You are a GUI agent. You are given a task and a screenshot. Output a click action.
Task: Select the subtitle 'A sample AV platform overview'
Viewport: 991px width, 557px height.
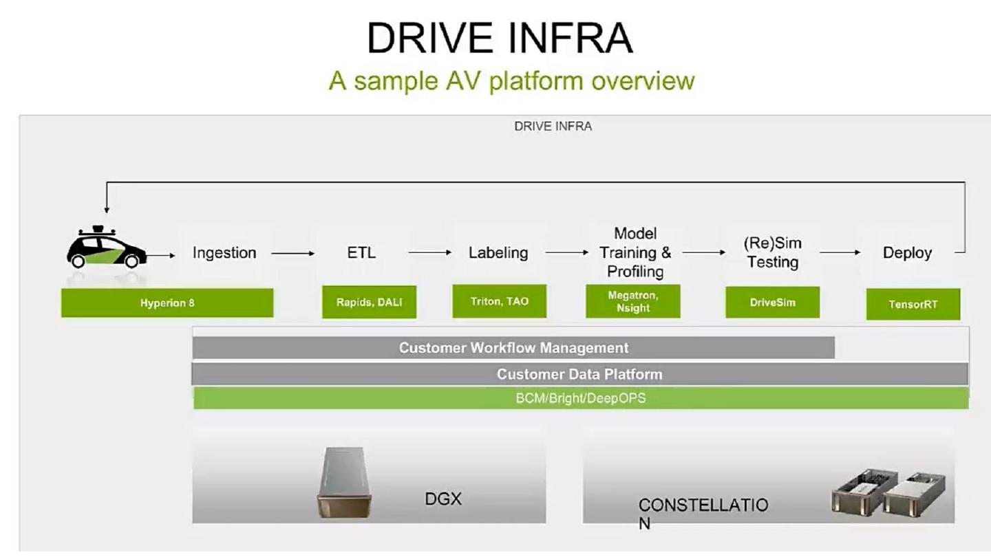511,80
